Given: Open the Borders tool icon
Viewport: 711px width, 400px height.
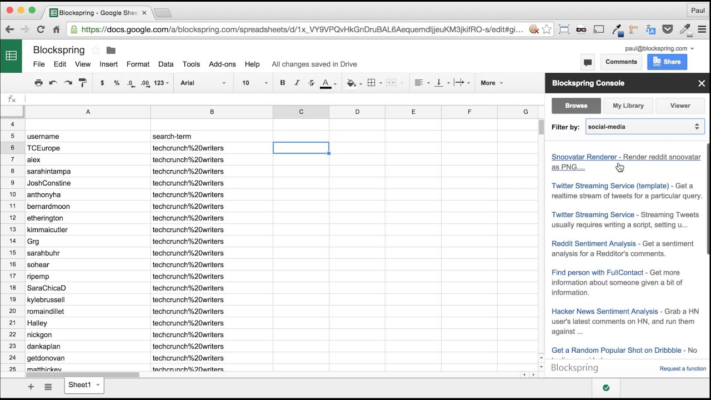Looking at the screenshot, I should click(372, 83).
